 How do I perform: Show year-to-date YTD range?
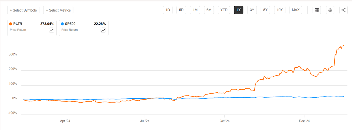(x=224, y=10)
